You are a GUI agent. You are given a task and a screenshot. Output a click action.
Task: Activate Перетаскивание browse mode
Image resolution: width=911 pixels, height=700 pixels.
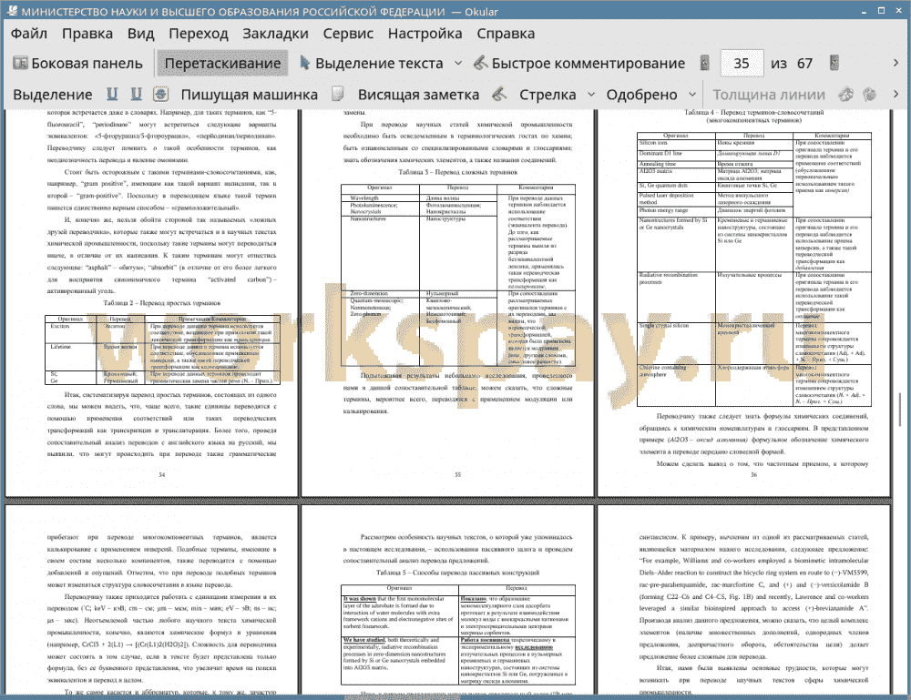tap(222, 64)
